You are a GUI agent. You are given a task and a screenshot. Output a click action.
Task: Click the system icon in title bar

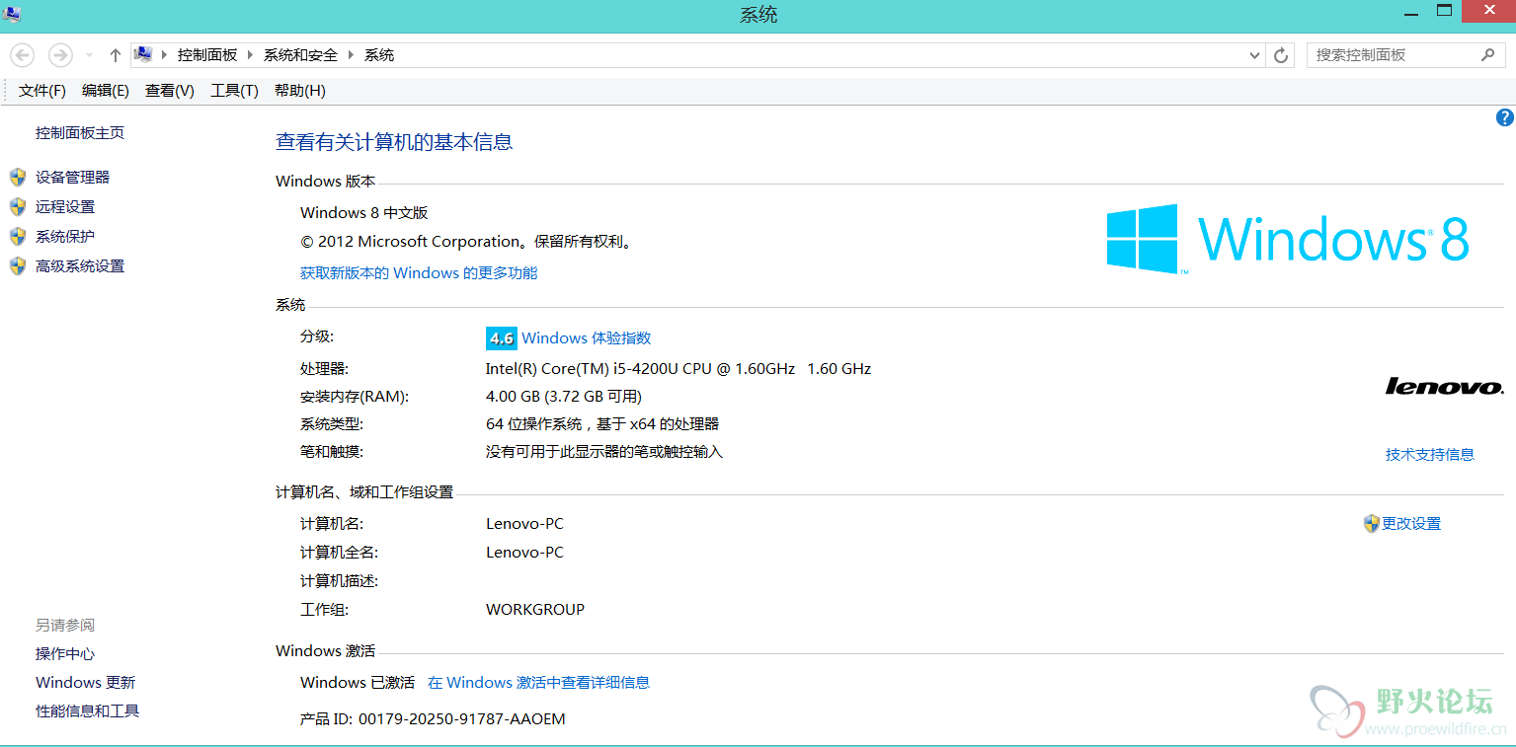pyautogui.click(x=12, y=14)
